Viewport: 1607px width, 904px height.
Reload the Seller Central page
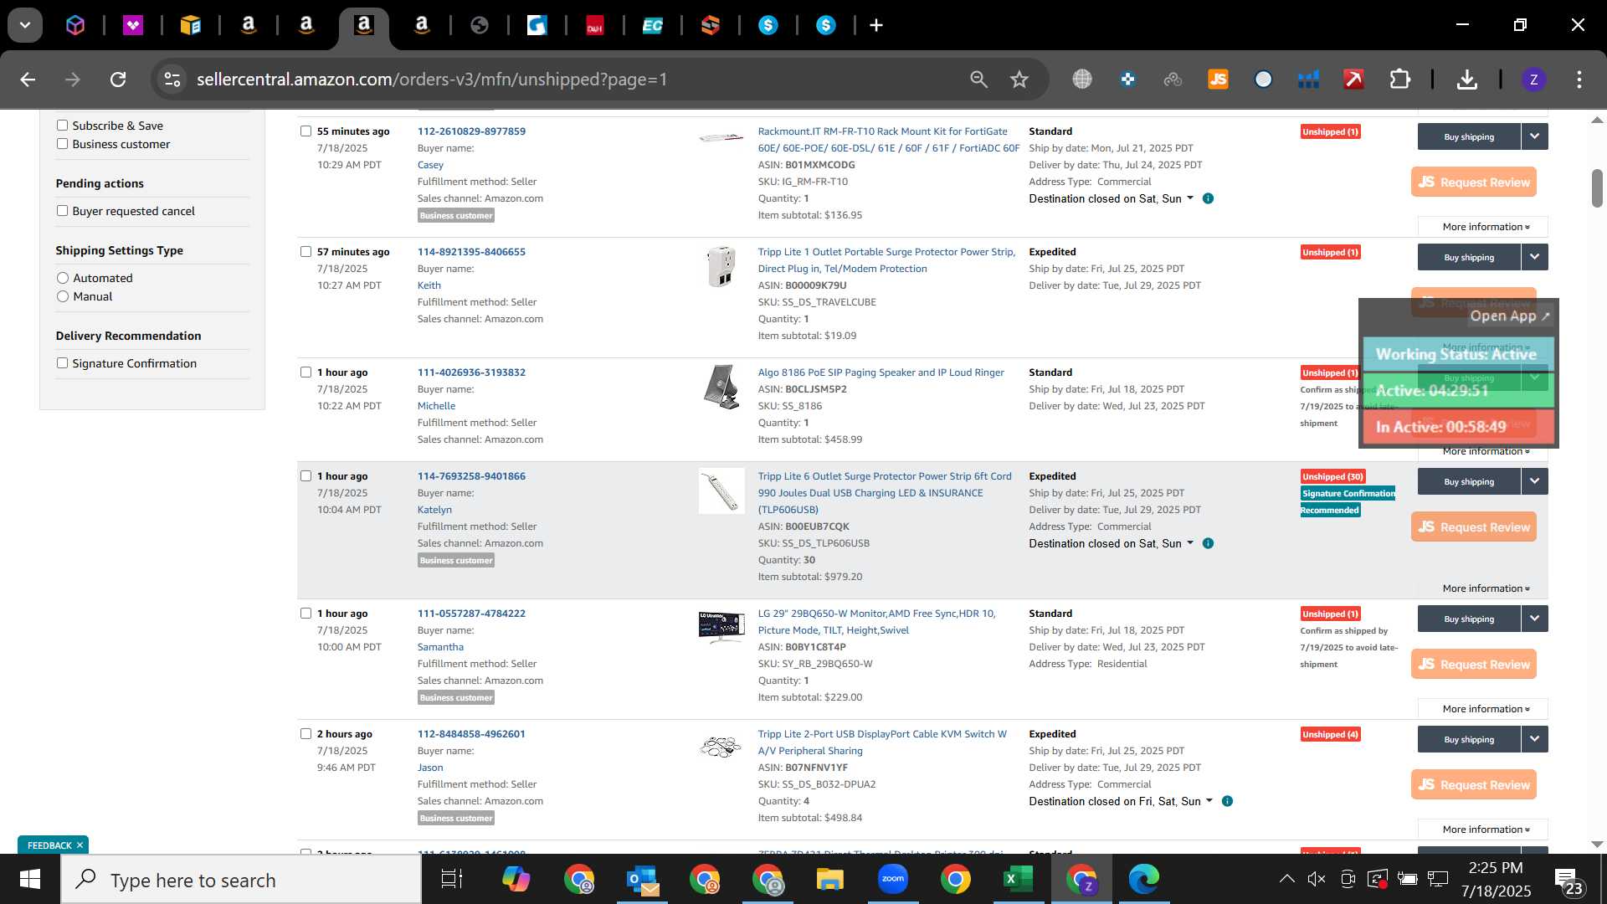118,80
